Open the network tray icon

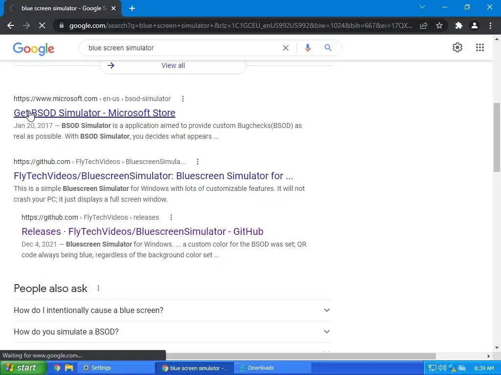click(432, 368)
